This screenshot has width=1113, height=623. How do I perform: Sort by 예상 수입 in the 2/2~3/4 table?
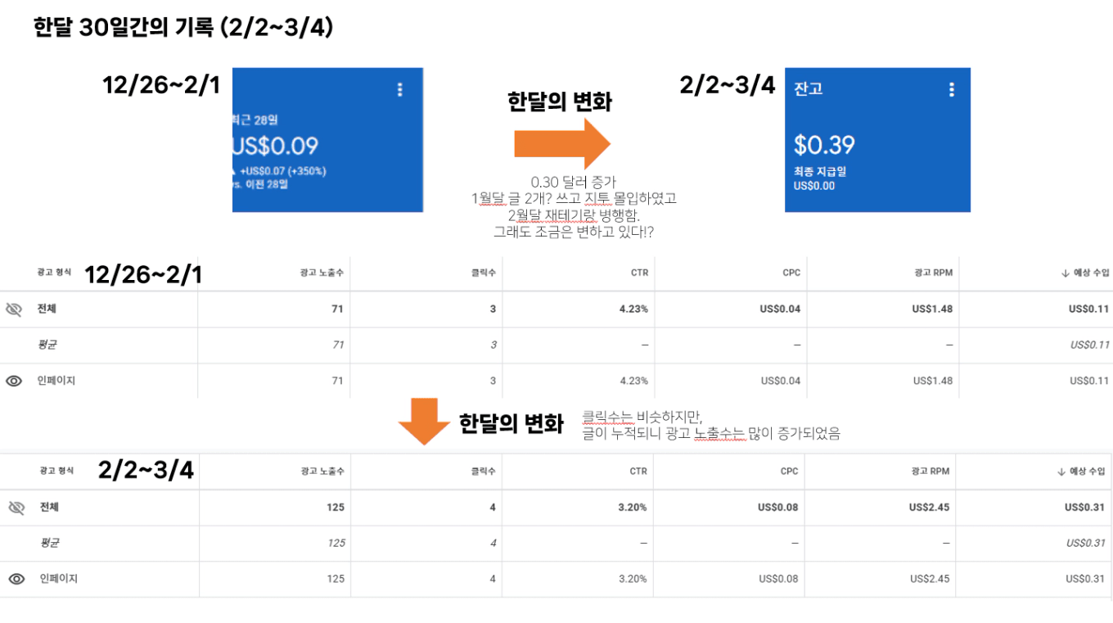pos(1082,472)
